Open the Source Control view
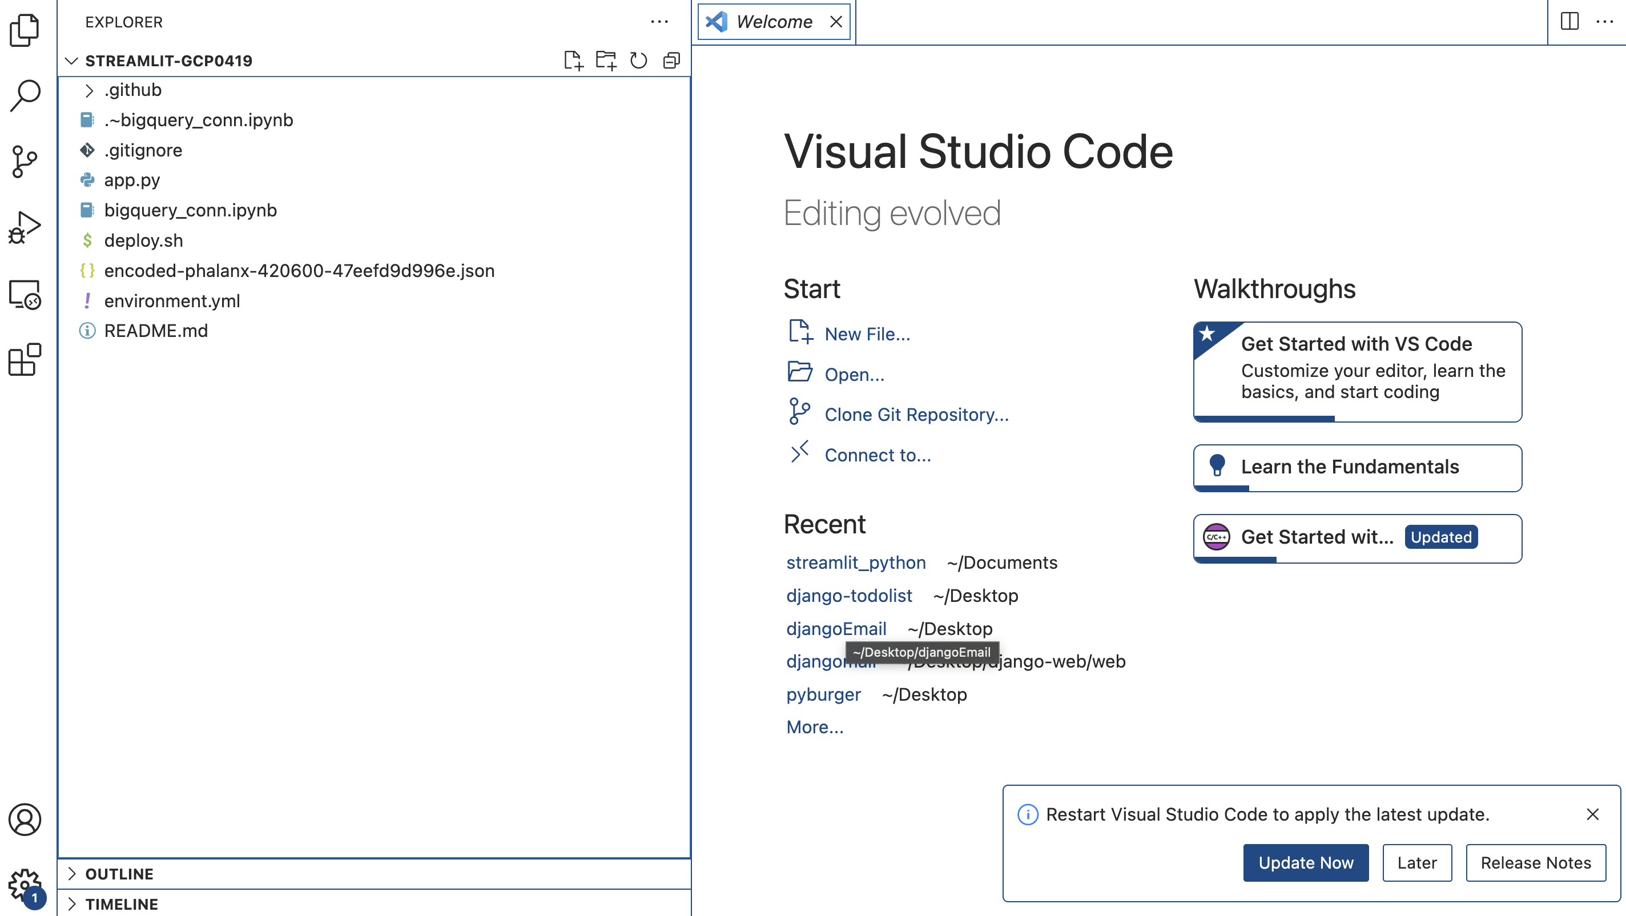The height and width of the screenshot is (916, 1626). click(x=25, y=162)
